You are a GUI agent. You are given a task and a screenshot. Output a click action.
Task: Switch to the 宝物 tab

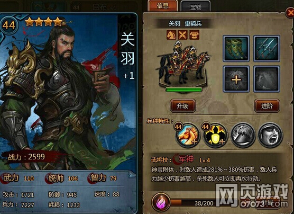195,7
